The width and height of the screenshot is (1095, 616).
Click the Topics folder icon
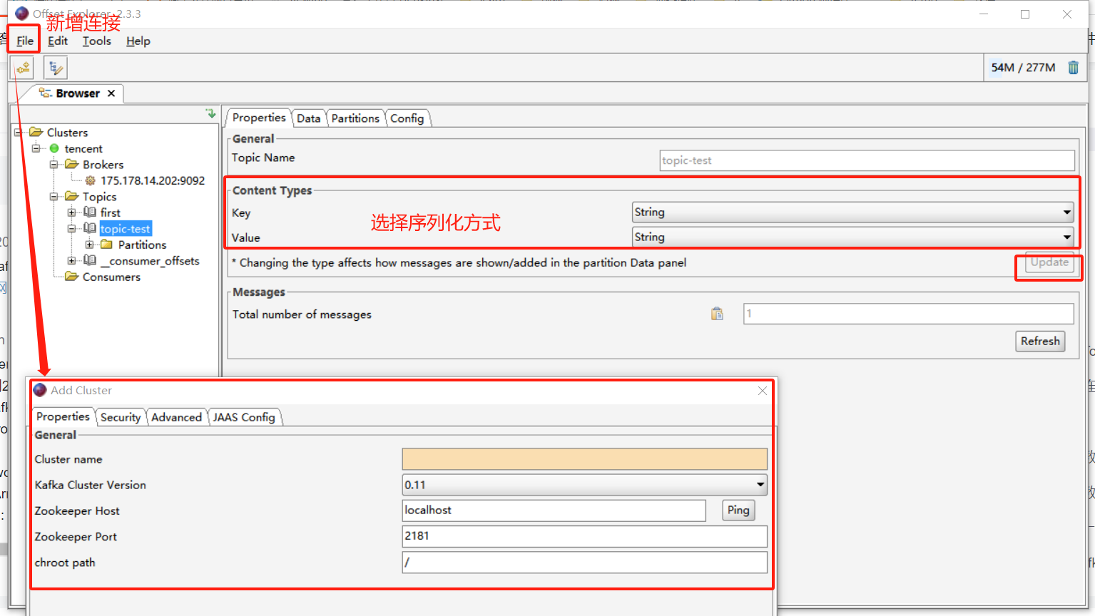(71, 196)
